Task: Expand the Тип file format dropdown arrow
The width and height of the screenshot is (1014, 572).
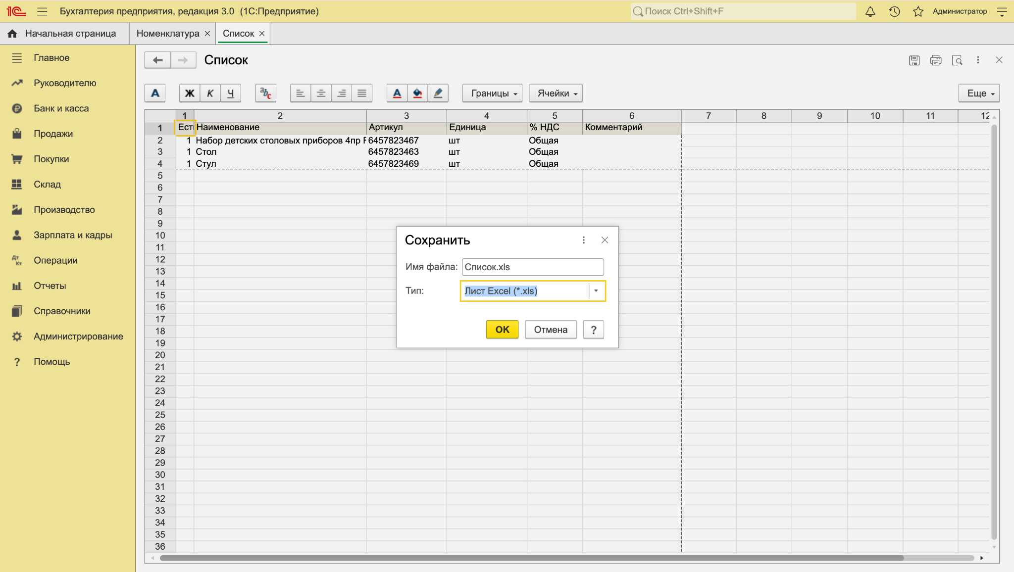Action: 596,291
